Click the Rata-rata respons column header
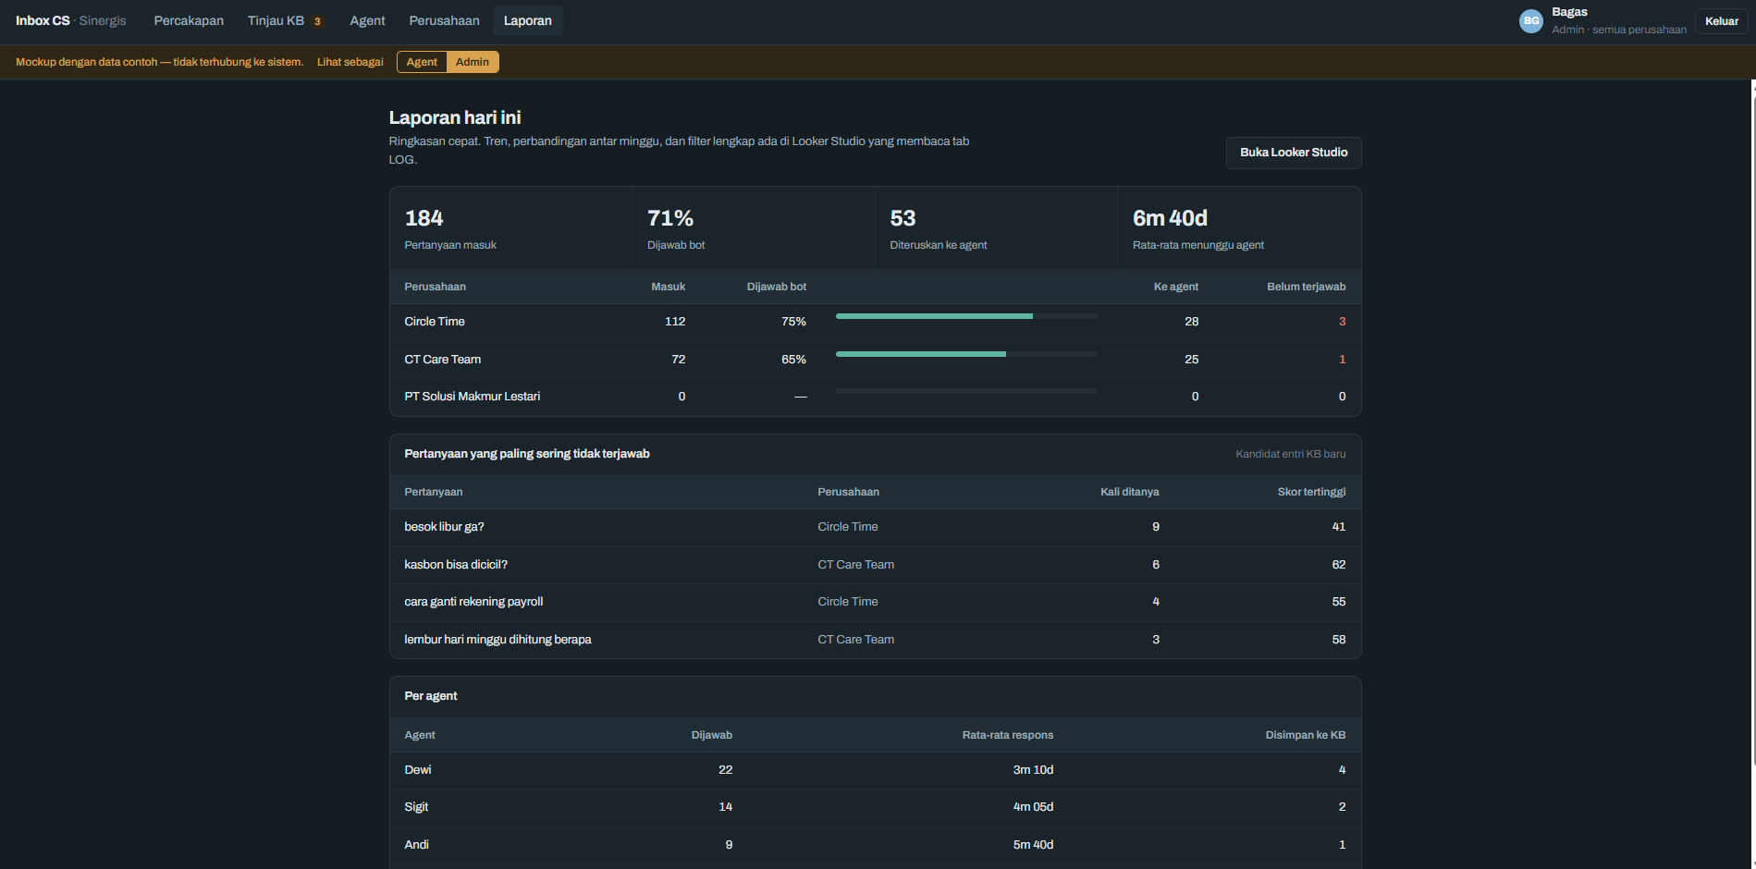Viewport: 1756px width, 869px height. pos(1008,735)
